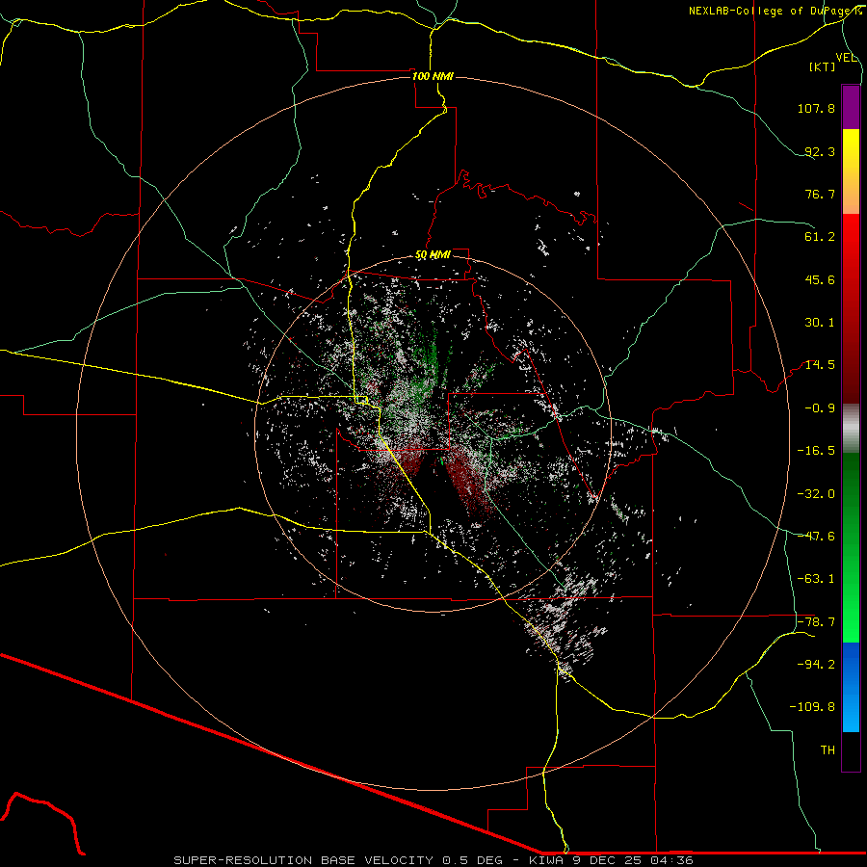Click the 45.6 velocity scale value

pyautogui.click(x=820, y=279)
